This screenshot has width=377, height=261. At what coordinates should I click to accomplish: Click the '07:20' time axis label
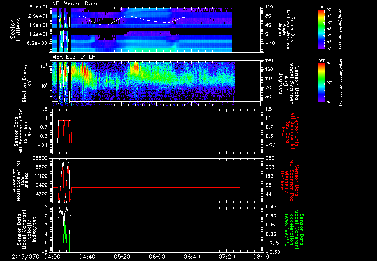pos(226,257)
